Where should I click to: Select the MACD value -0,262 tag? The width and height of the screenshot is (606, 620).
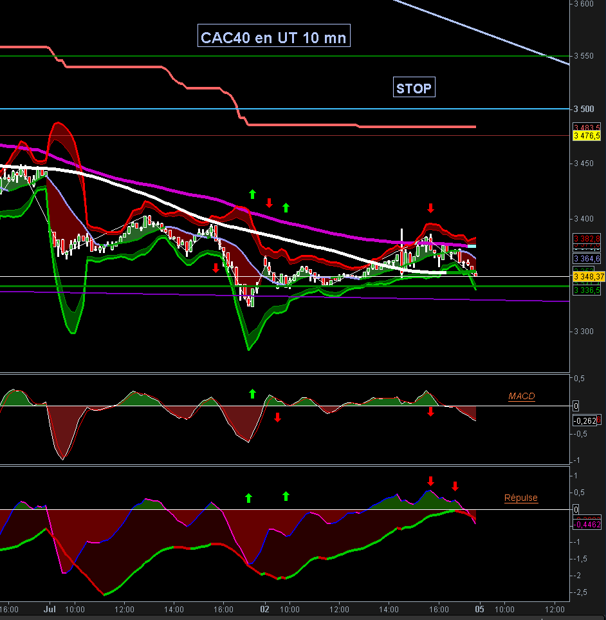585,420
